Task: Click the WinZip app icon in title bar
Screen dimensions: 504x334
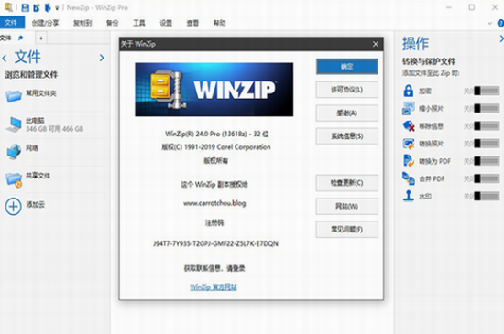Action: click(8, 7)
